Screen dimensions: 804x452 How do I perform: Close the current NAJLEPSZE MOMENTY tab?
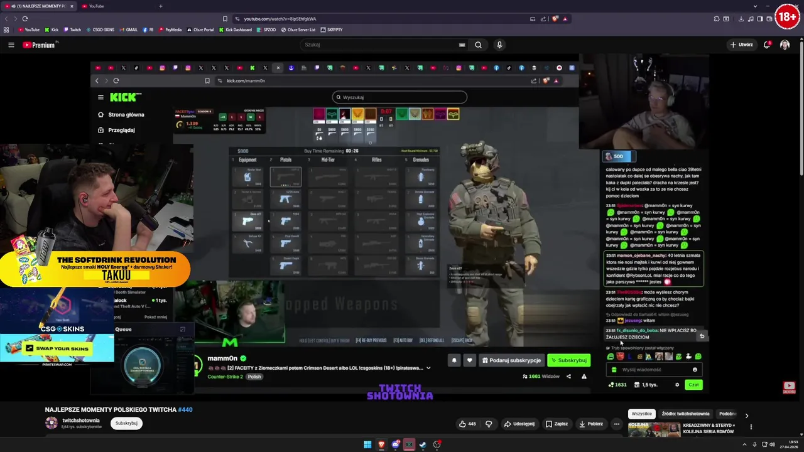click(72, 6)
